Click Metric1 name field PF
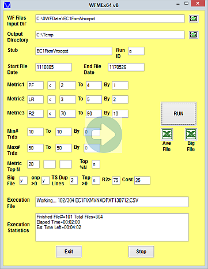 pos(35,85)
